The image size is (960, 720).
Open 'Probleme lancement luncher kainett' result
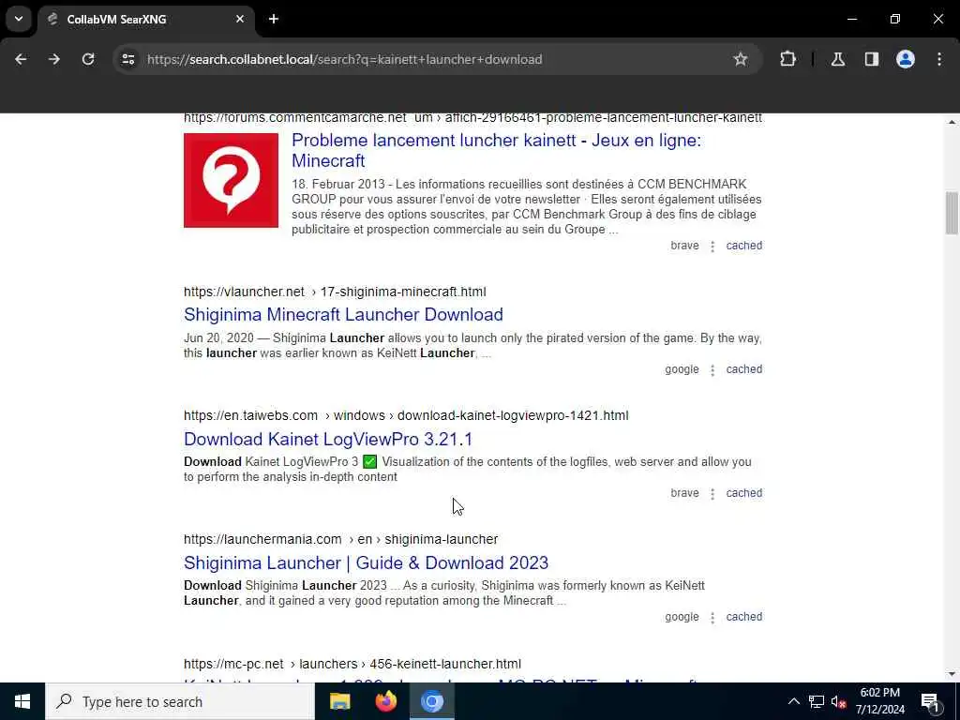(x=496, y=150)
